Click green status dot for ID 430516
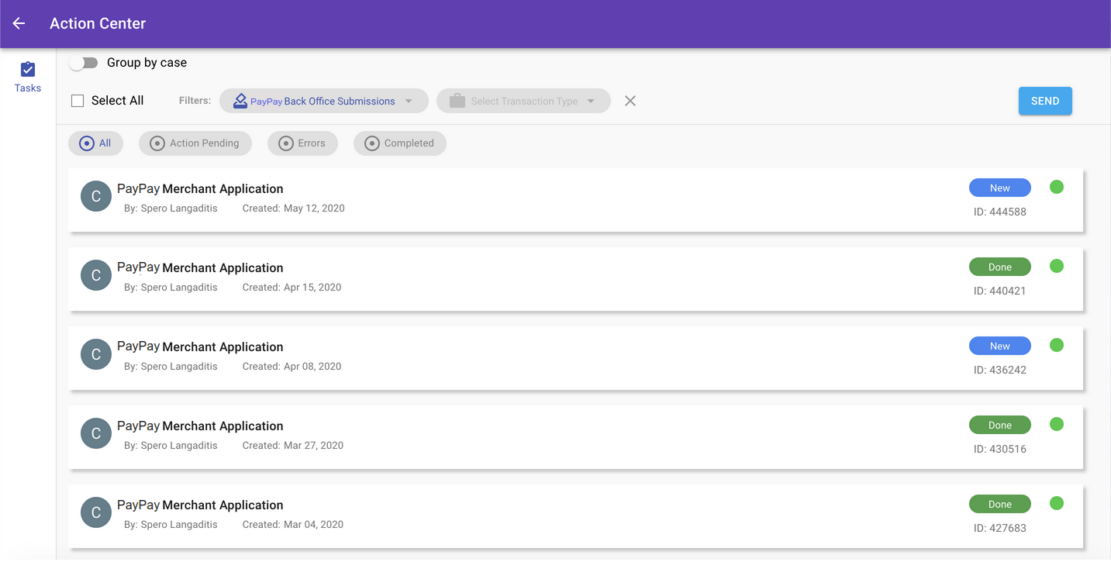 click(x=1057, y=424)
